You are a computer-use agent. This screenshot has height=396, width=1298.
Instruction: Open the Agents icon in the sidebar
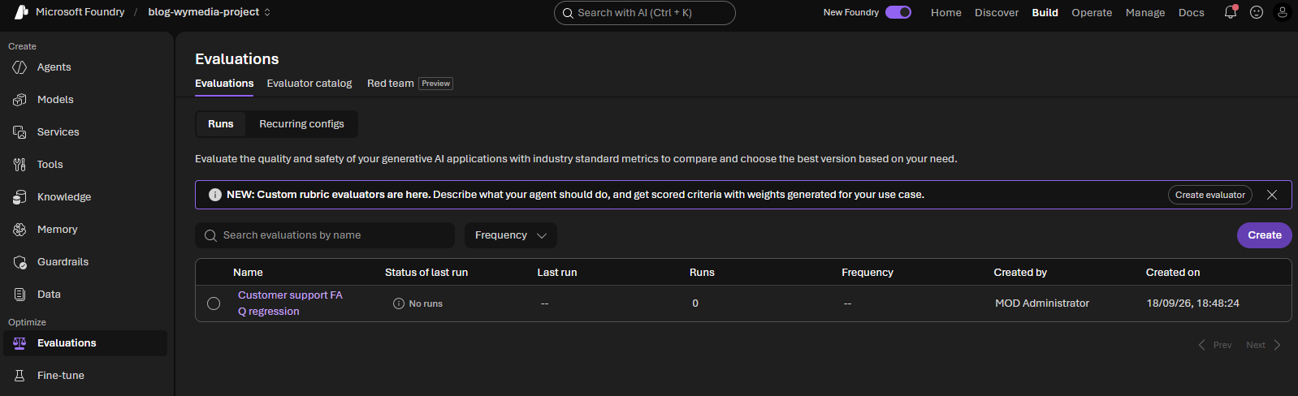(20, 67)
